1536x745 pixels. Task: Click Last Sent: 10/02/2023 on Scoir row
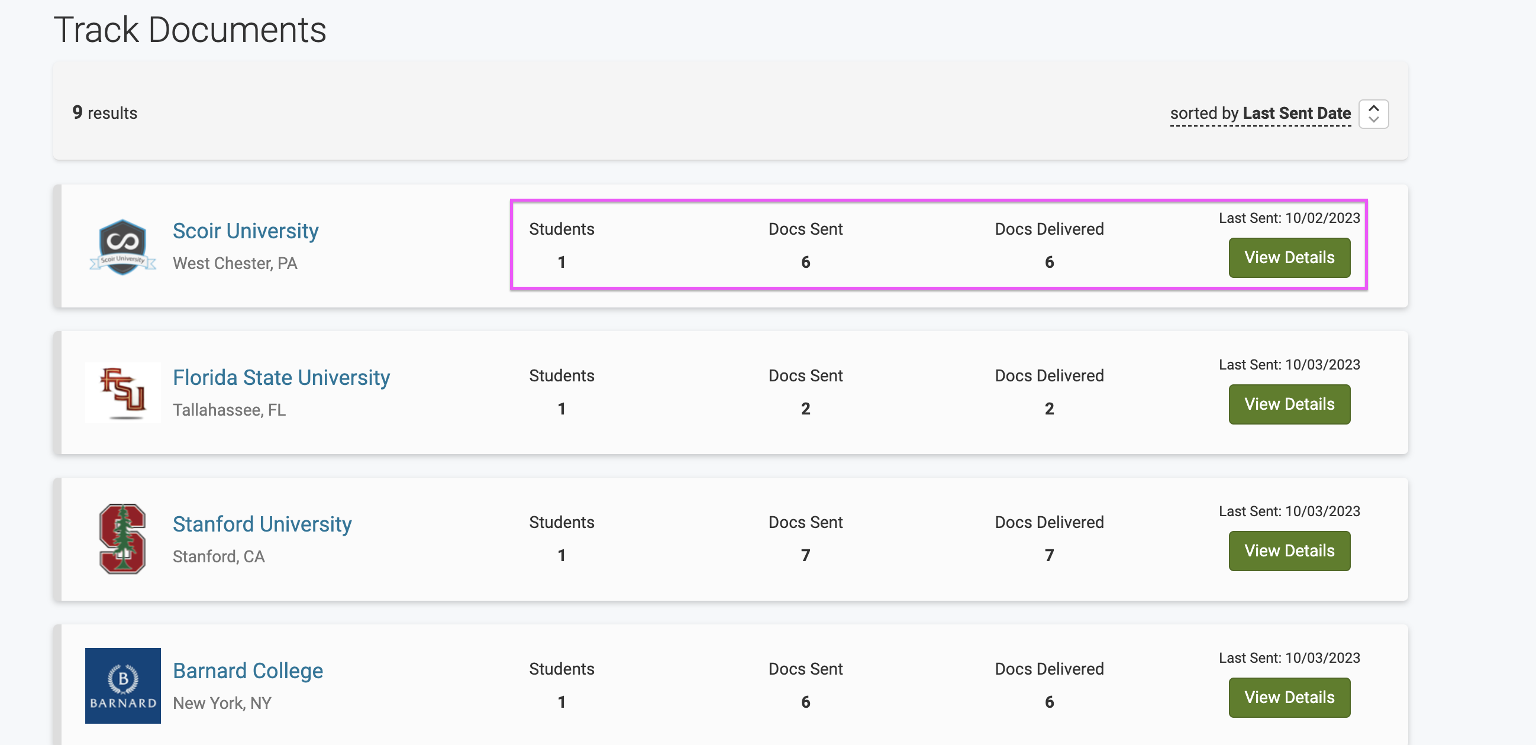click(1289, 218)
